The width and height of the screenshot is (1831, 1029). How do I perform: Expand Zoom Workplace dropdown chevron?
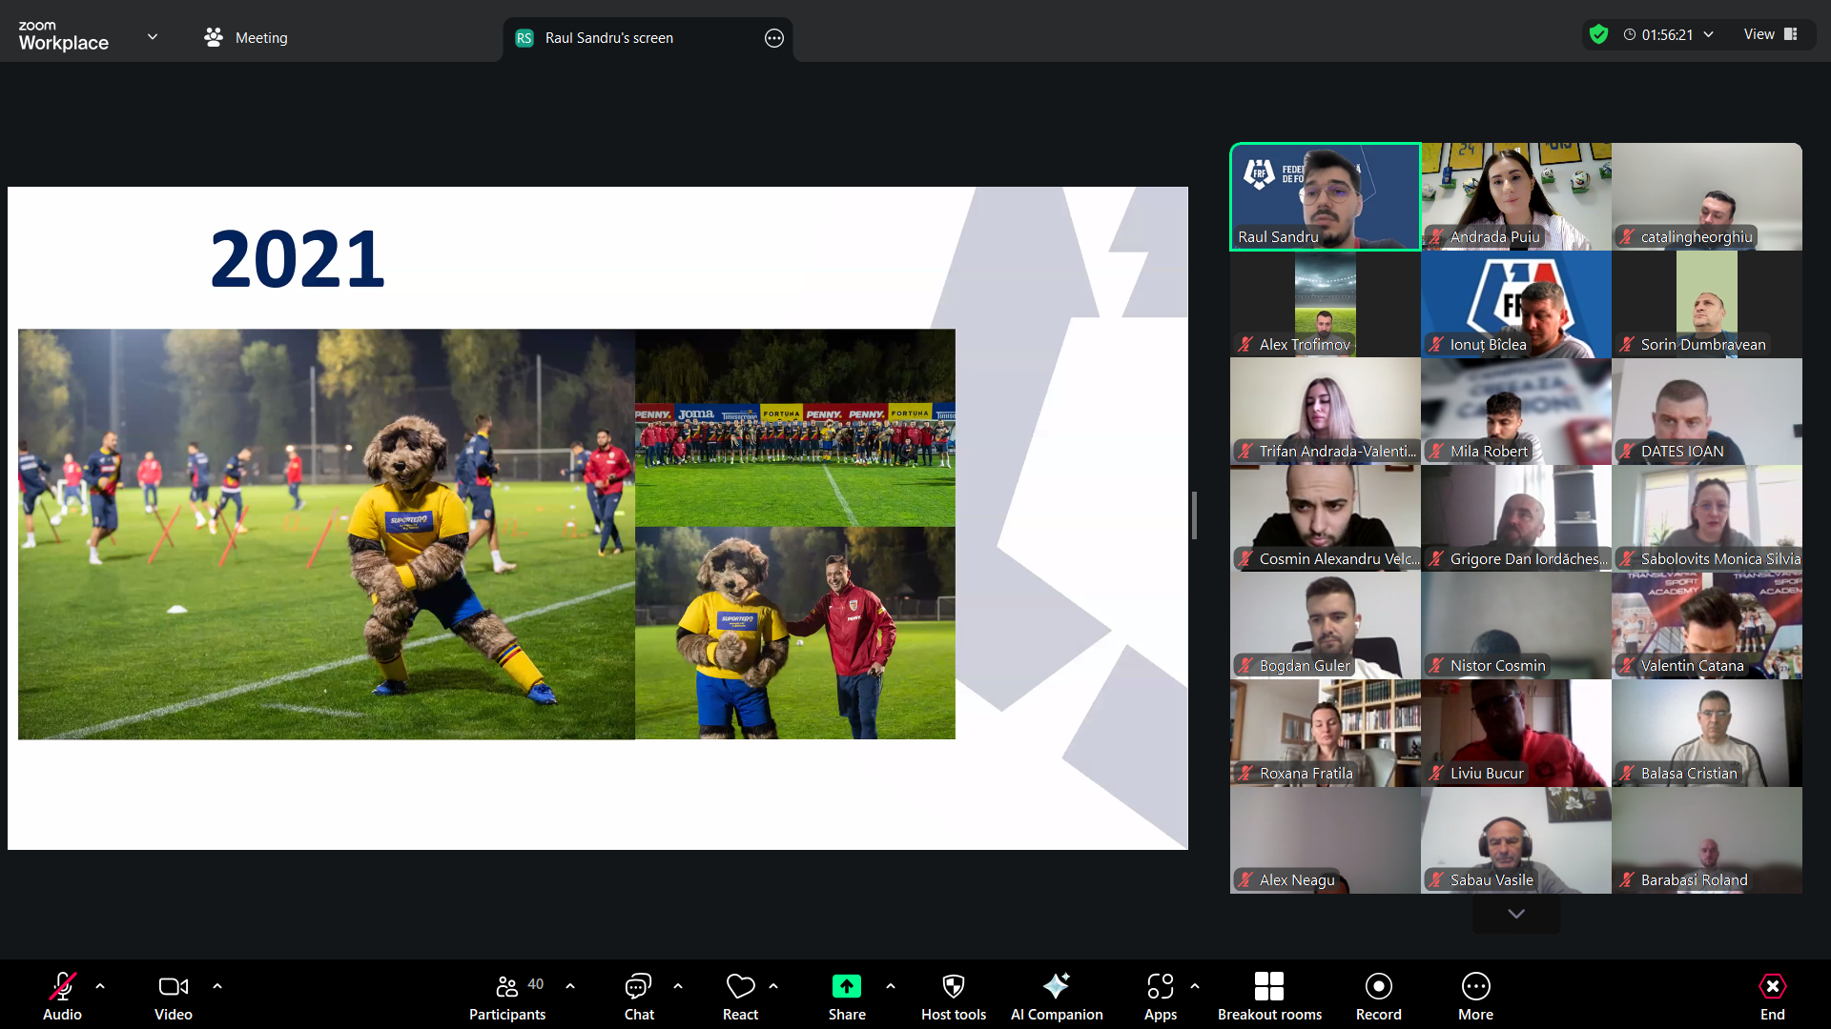(153, 37)
